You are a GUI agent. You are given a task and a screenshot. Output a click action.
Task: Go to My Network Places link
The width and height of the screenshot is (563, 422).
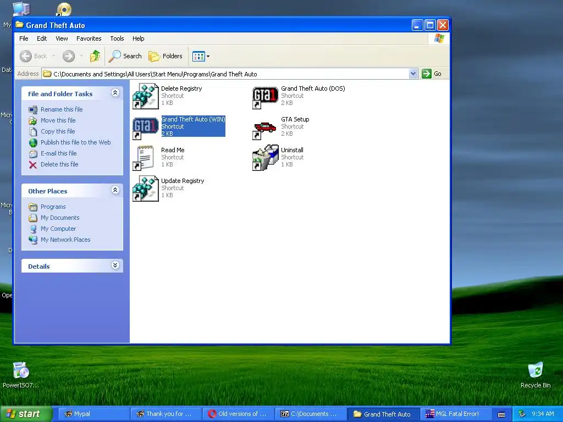click(65, 240)
